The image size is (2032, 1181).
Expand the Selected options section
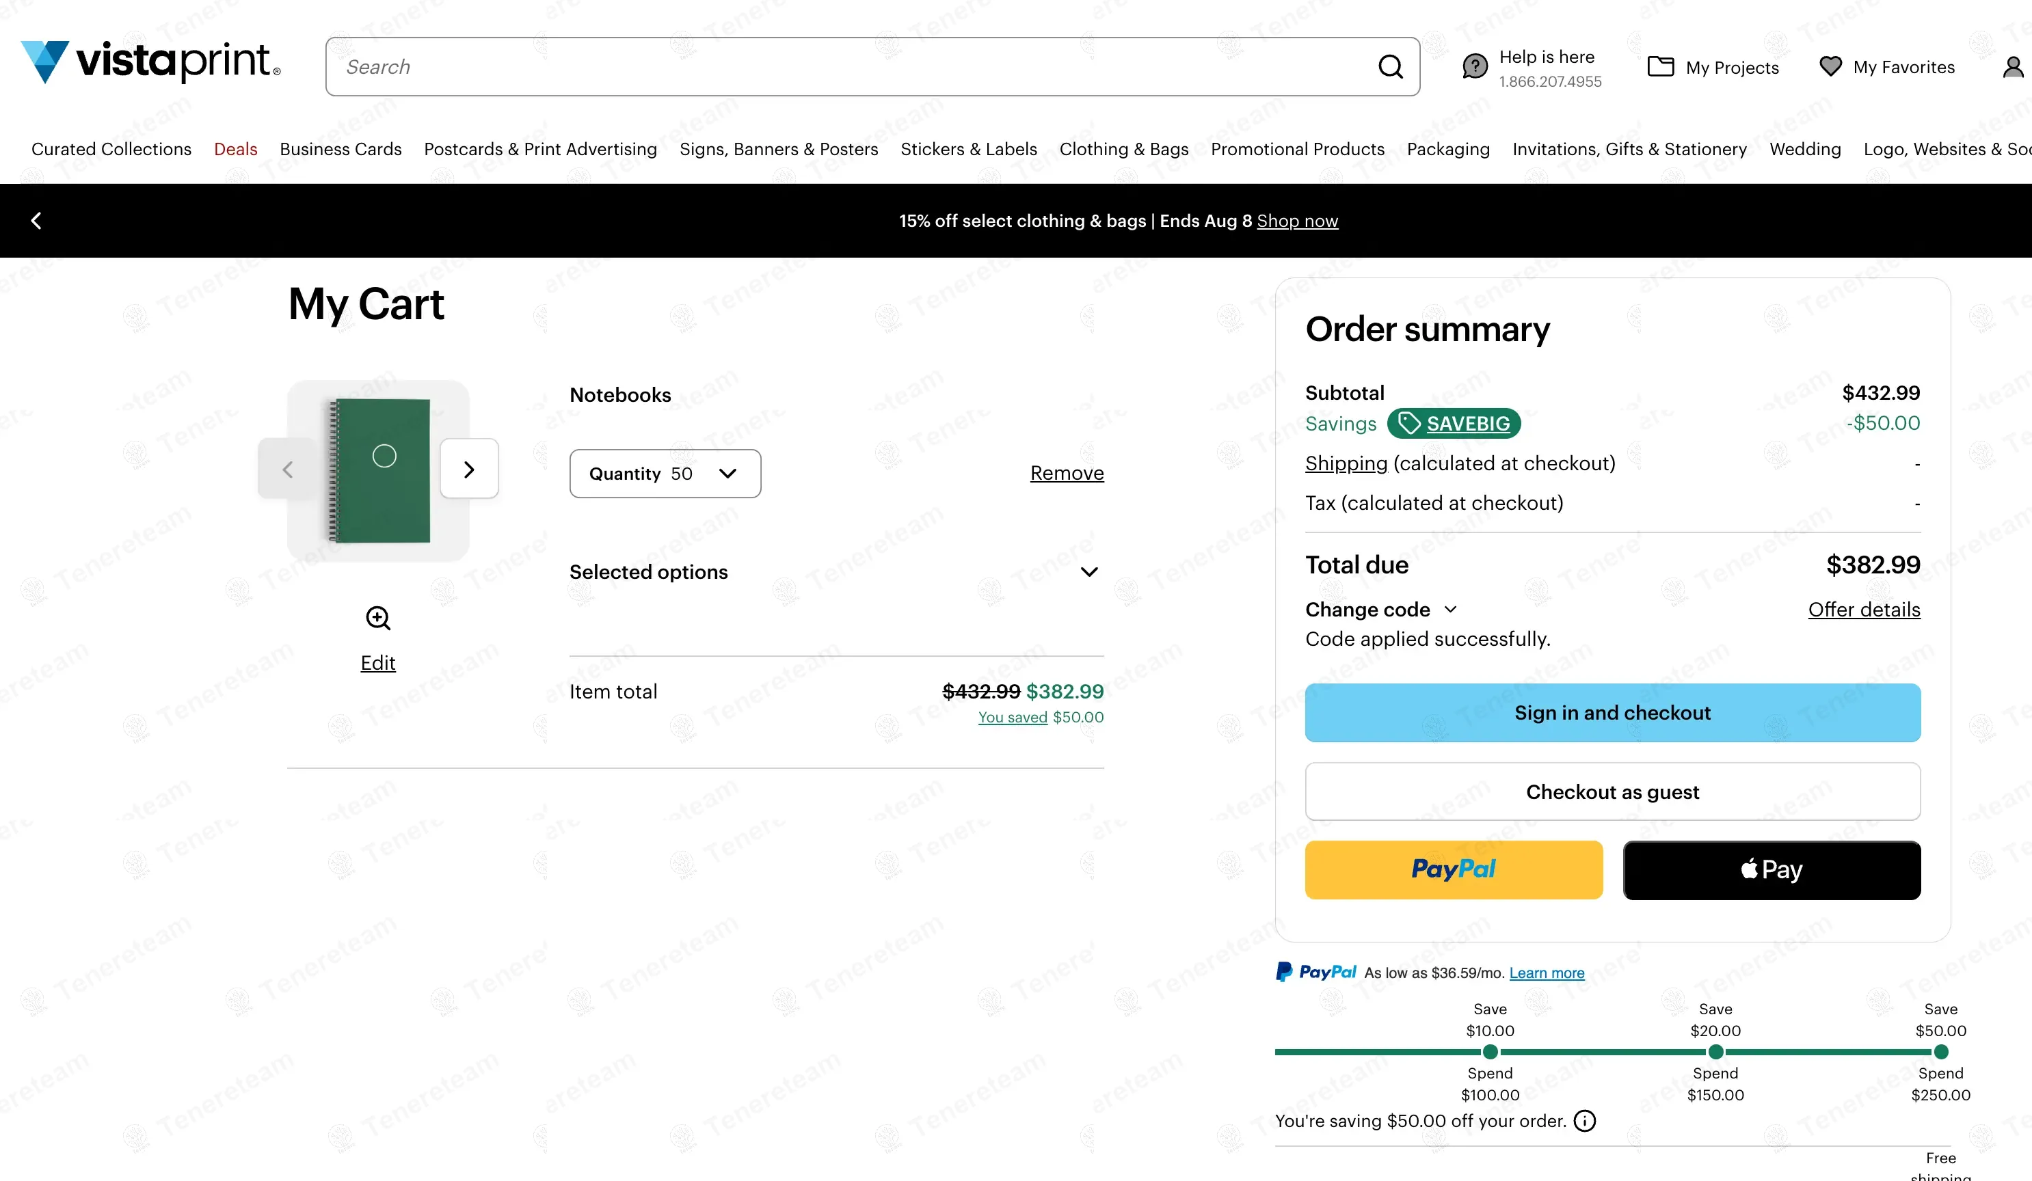pos(1088,572)
